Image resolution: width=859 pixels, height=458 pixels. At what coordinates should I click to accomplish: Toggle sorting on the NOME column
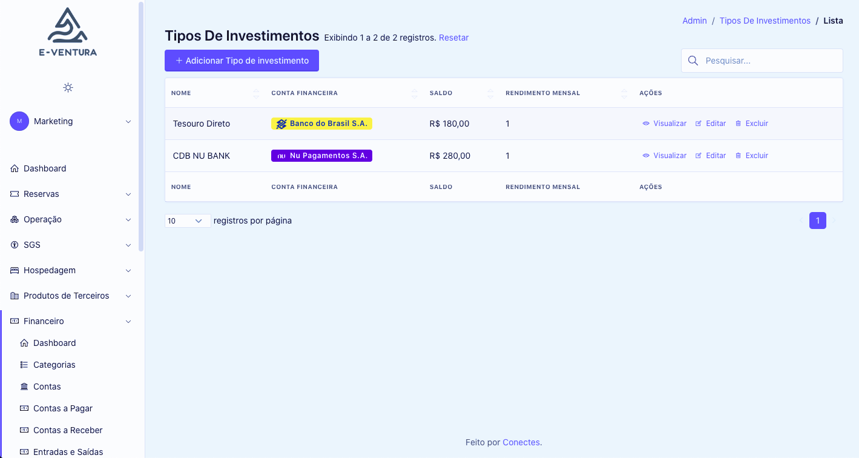click(257, 93)
